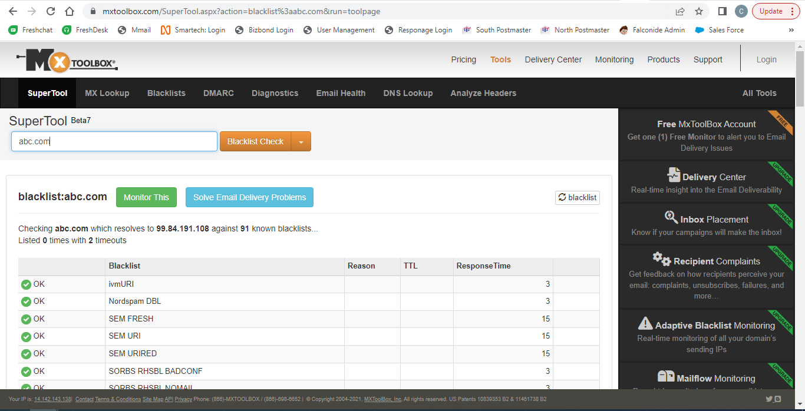Screen dimensions: 805x411
Task: Click OK check icon for SORBS RHSBL BADCONF
Action: click(x=26, y=372)
